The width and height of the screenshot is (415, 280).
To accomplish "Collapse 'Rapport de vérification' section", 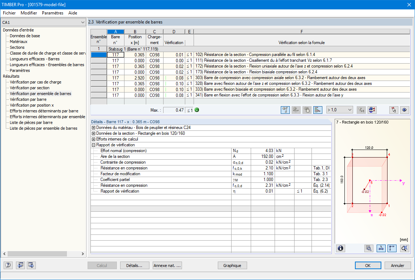I will click(93, 145).
